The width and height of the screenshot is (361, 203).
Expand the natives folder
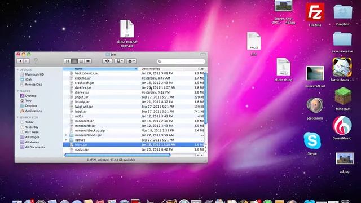pyautogui.click(x=66, y=140)
